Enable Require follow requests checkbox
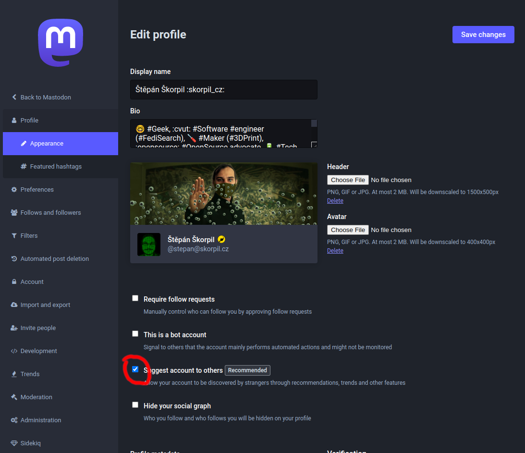 point(135,298)
